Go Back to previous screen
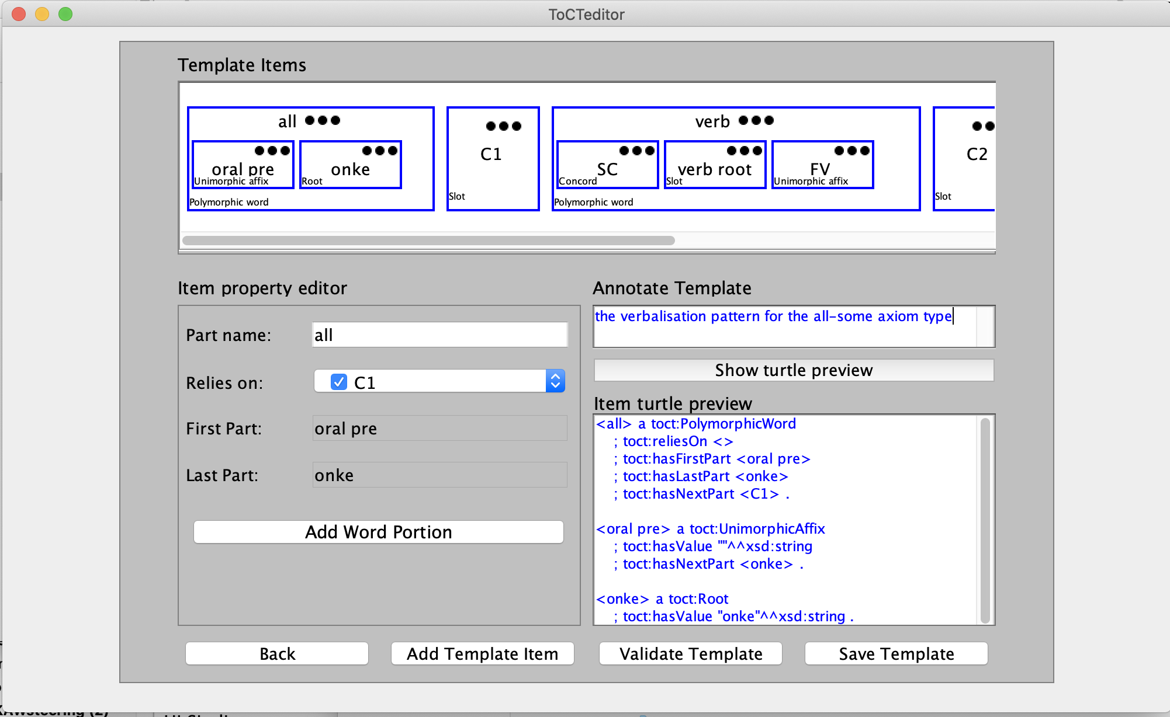 [x=277, y=653]
